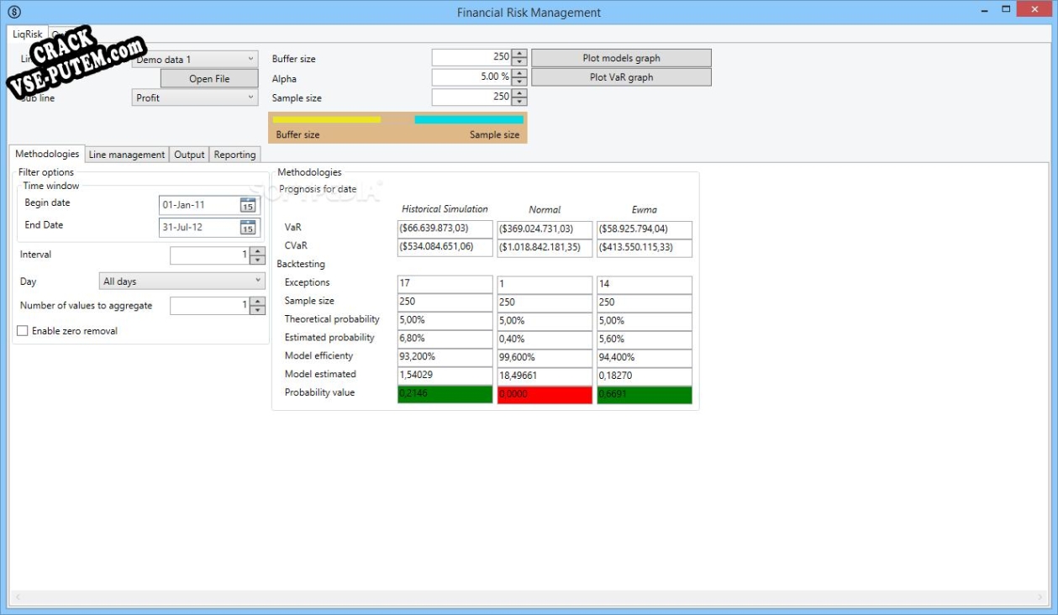1058x615 pixels.
Task: Click Model efficiency 93,200%
Action: [445, 357]
